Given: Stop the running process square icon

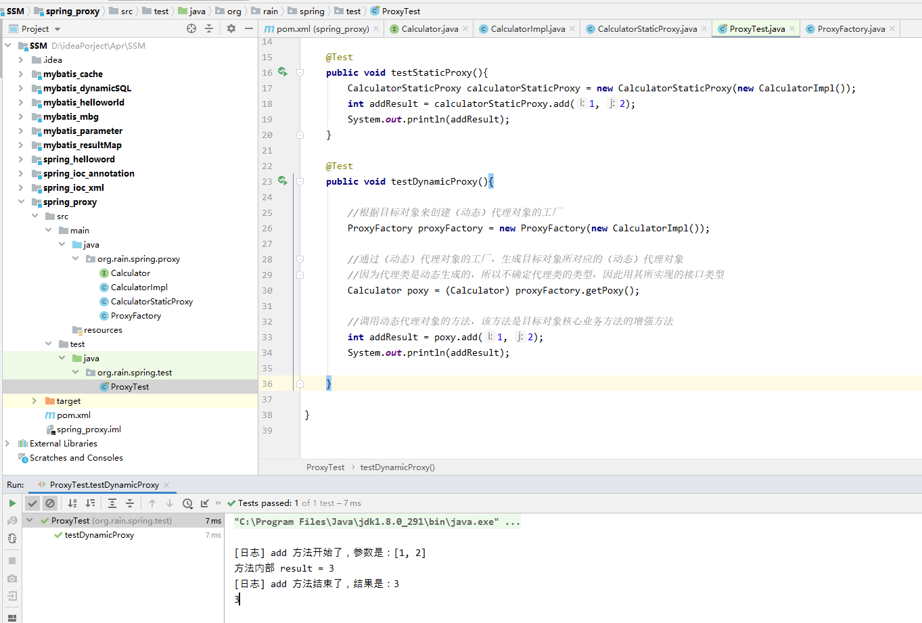Looking at the screenshot, I should point(12,561).
